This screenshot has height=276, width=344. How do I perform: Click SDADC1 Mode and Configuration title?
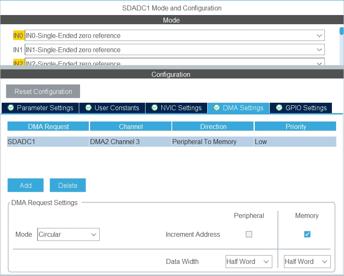pos(172,8)
